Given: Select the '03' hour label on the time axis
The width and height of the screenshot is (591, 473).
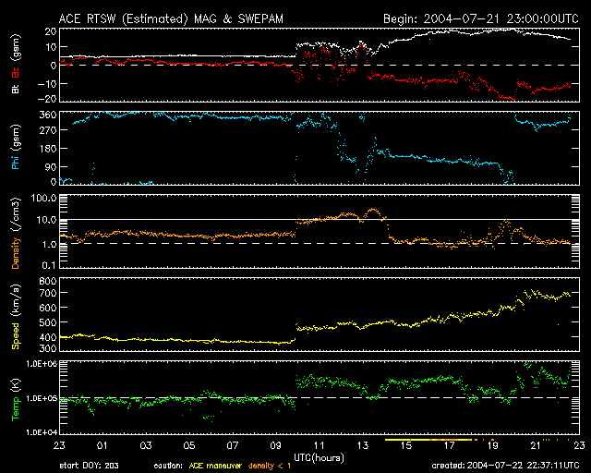Looking at the screenshot, I should pyautogui.click(x=146, y=446).
